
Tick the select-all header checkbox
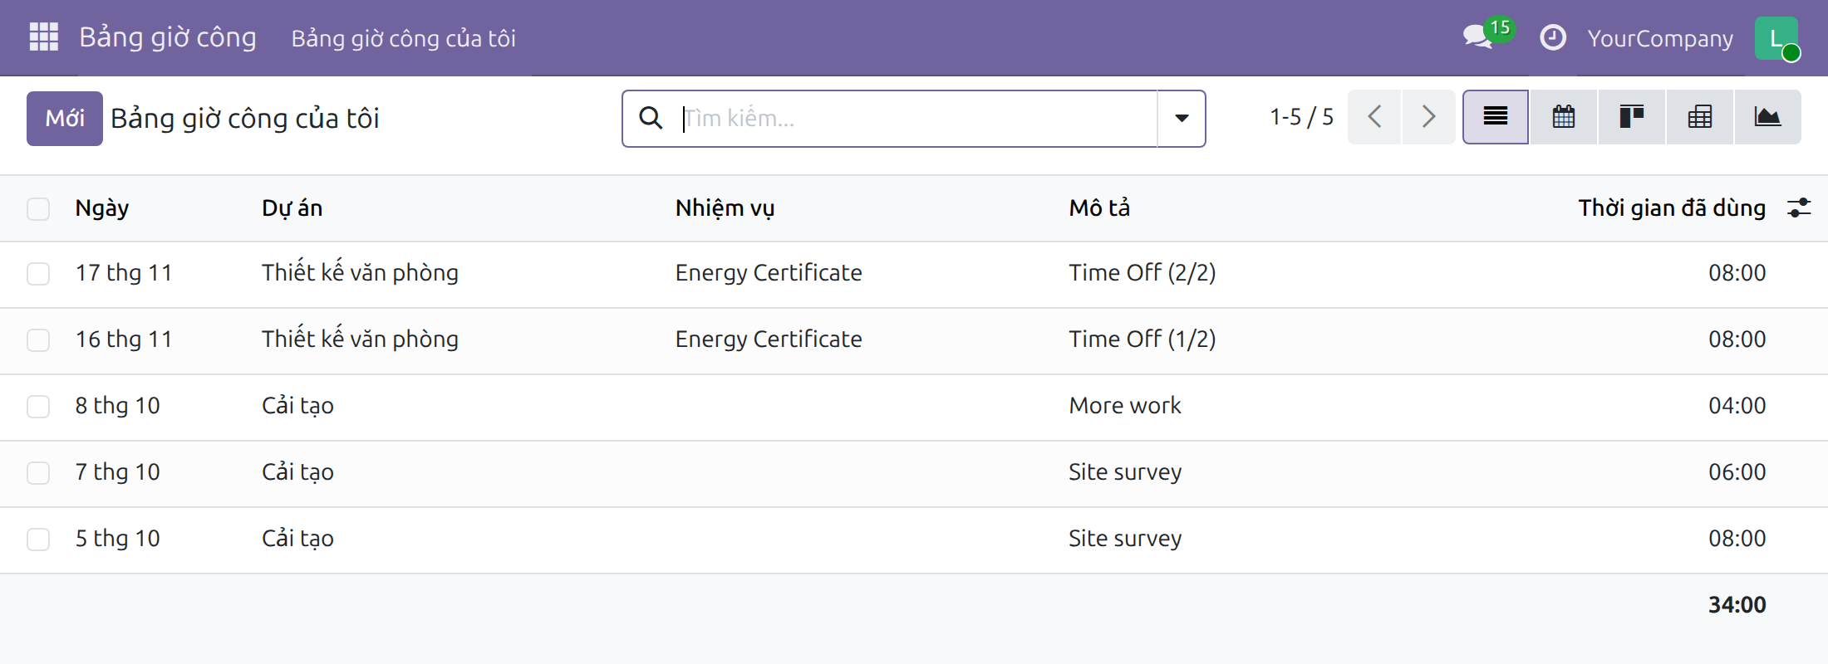38,208
